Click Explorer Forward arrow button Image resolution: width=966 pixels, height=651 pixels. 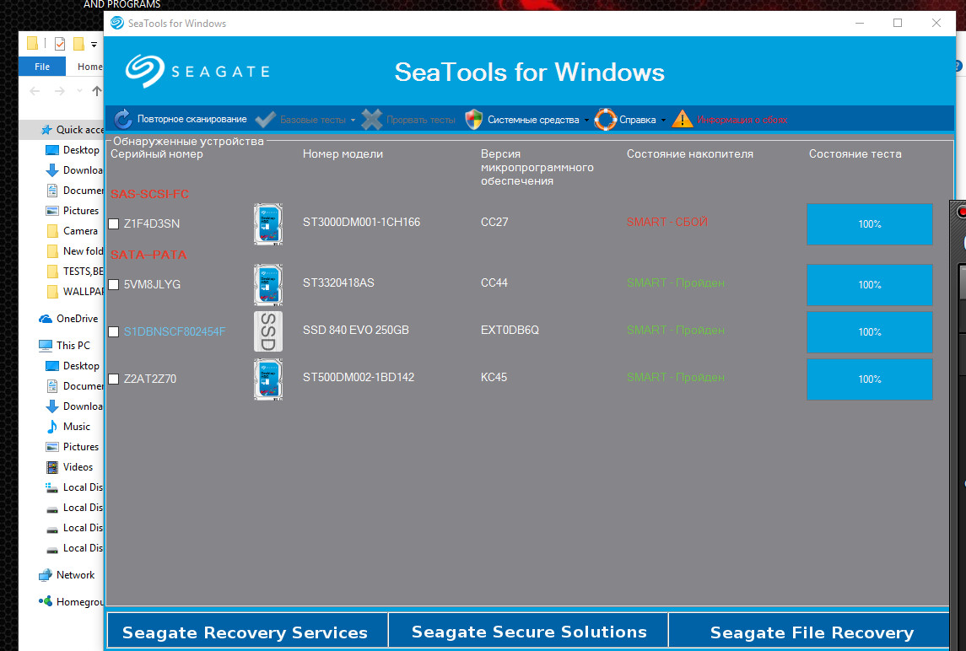pyautogui.click(x=60, y=91)
